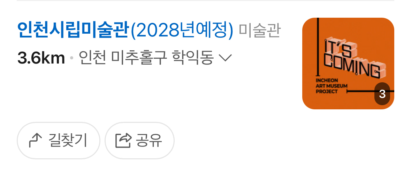Click the word 미추홀구 in the address
This screenshot has width=411, height=176.
[x=139, y=58]
